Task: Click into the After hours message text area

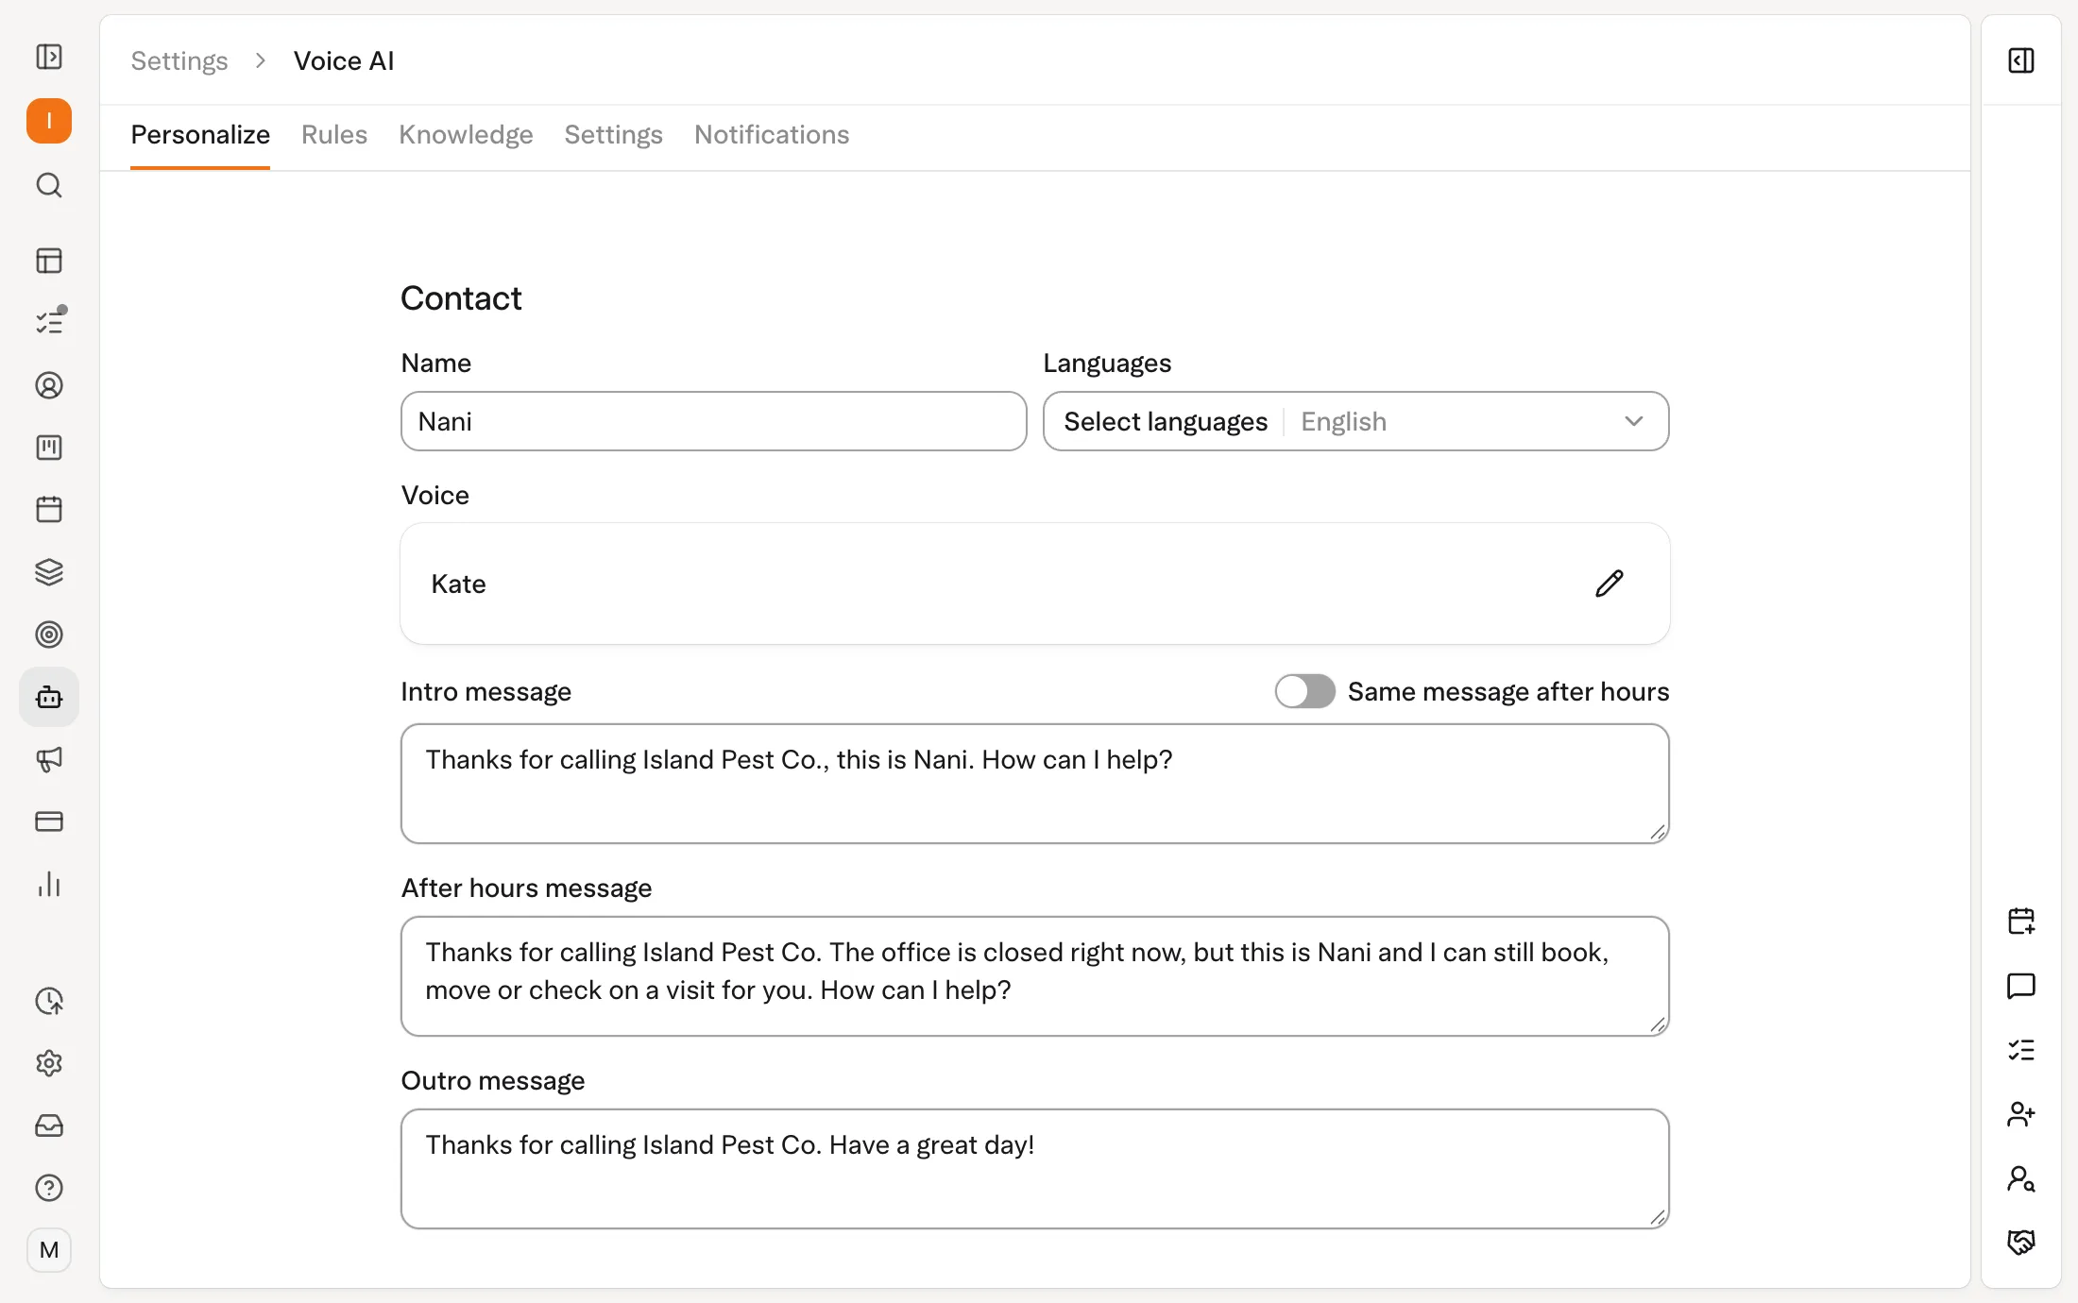Action: [1035, 976]
